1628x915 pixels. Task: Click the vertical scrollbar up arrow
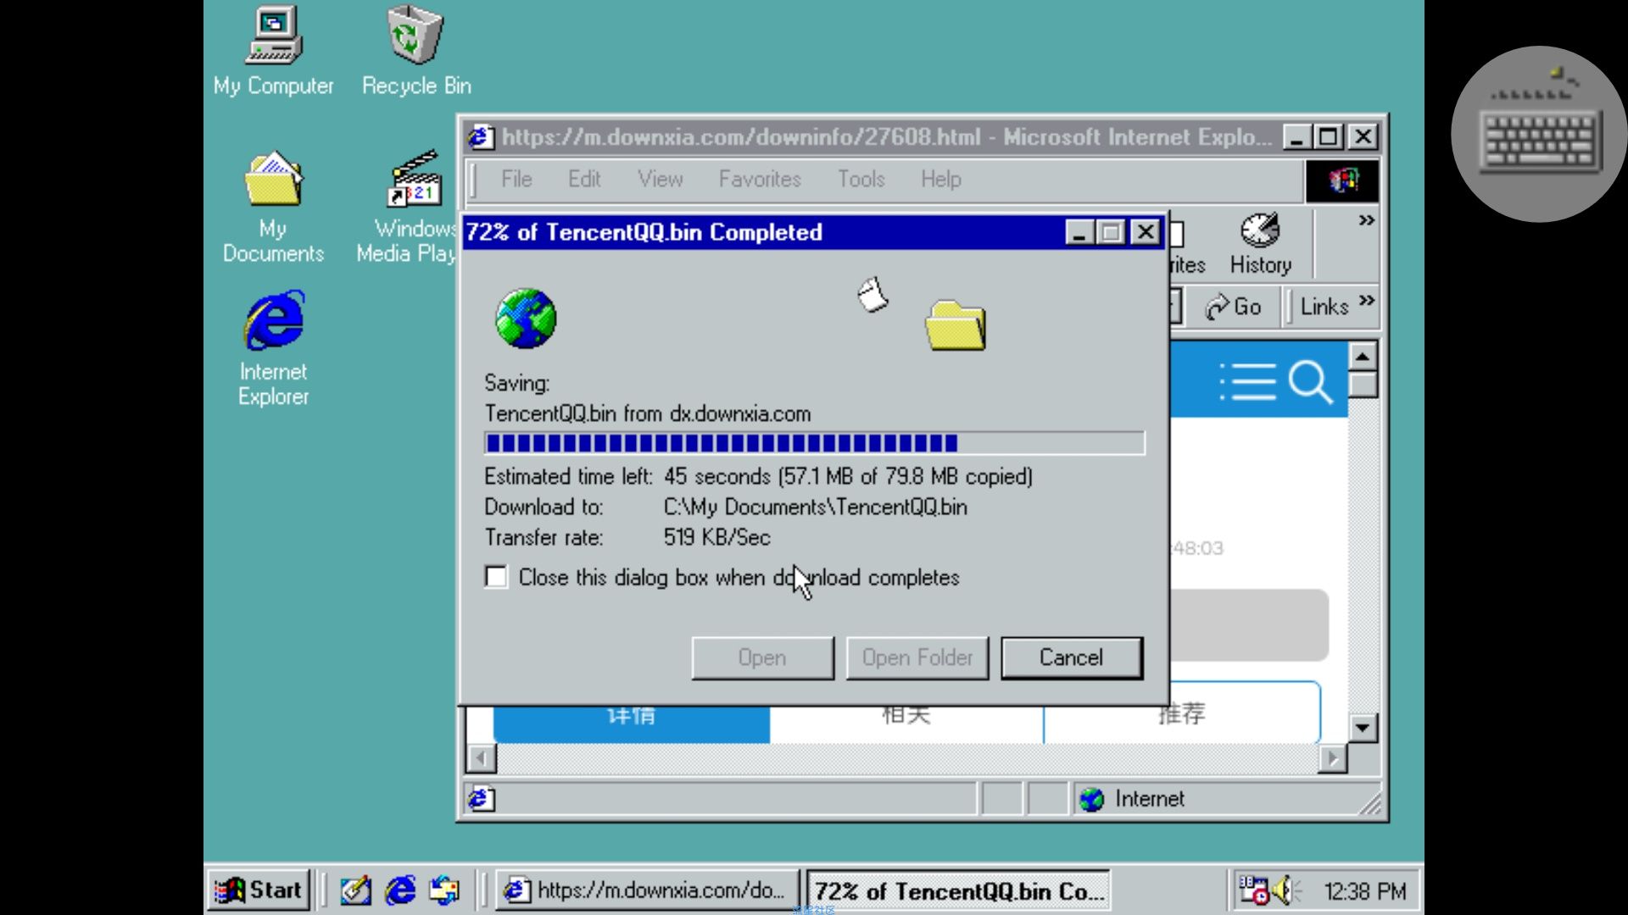click(x=1363, y=357)
